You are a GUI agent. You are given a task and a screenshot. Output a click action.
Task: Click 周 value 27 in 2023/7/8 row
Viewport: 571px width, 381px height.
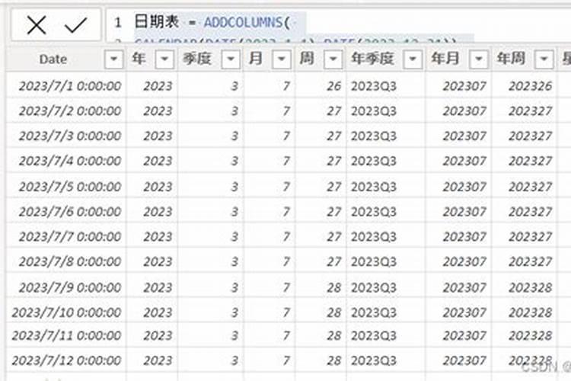(x=334, y=261)
